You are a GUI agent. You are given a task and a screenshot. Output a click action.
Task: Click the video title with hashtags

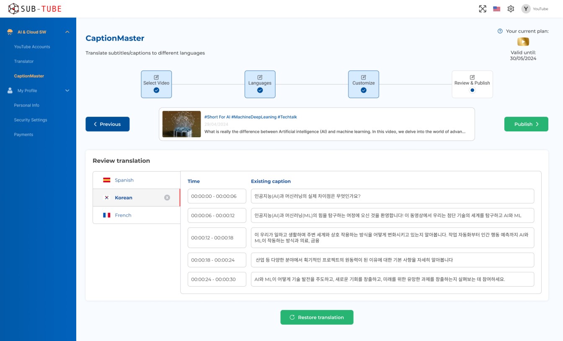(x=251, y=117)
